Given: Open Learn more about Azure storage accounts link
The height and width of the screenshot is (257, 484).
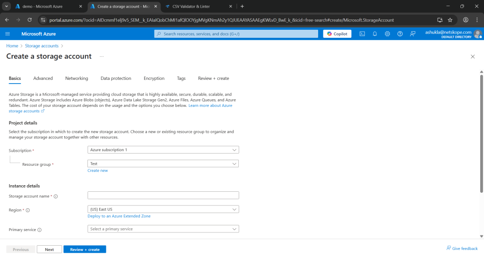Looking at the screenshot, I should pyautogui.click(x=210, y=105).
